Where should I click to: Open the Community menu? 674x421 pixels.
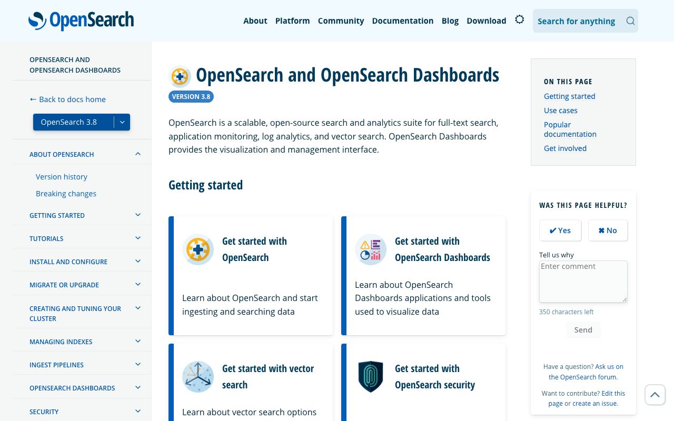[x=341, y=21]
